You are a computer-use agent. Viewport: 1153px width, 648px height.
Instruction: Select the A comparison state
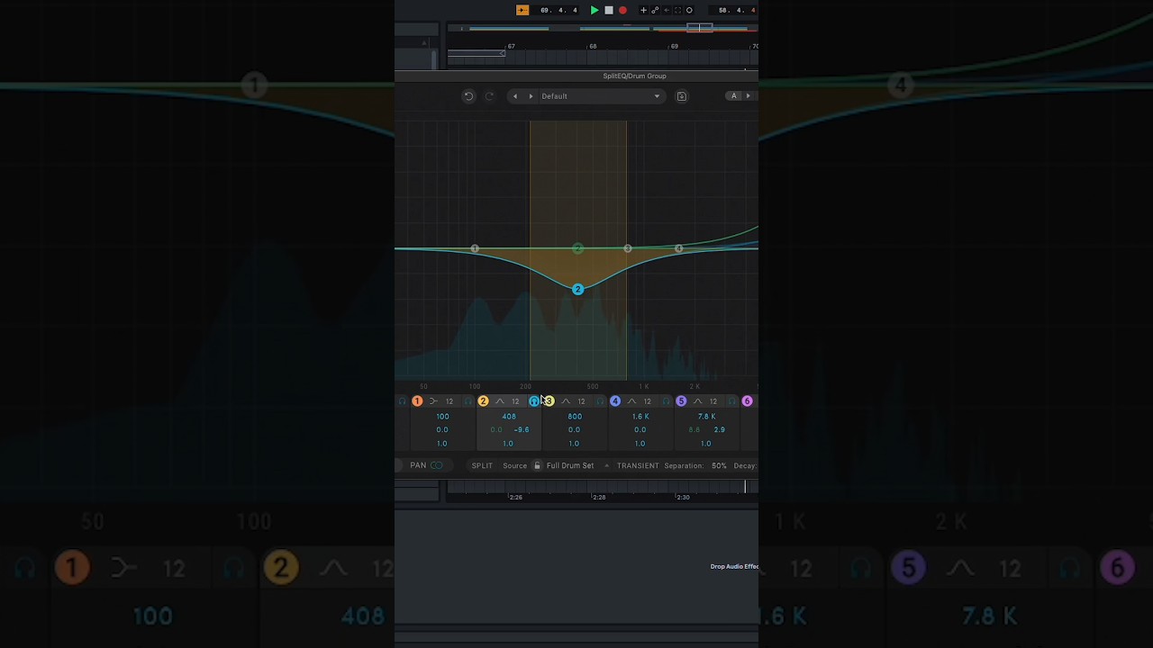pos(734,96)
